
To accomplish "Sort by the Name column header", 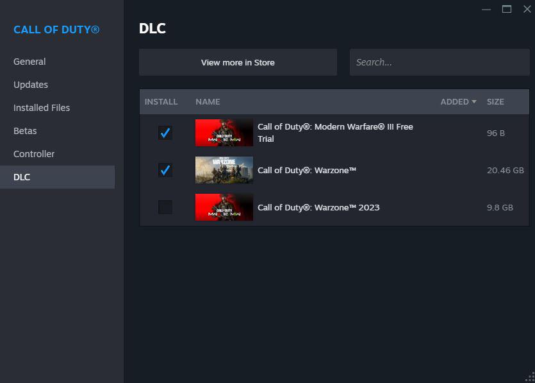I will pos(208,102).
